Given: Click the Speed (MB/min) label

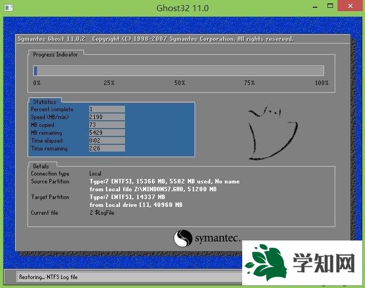Looking at the screenshot, I should pos(50,117).
